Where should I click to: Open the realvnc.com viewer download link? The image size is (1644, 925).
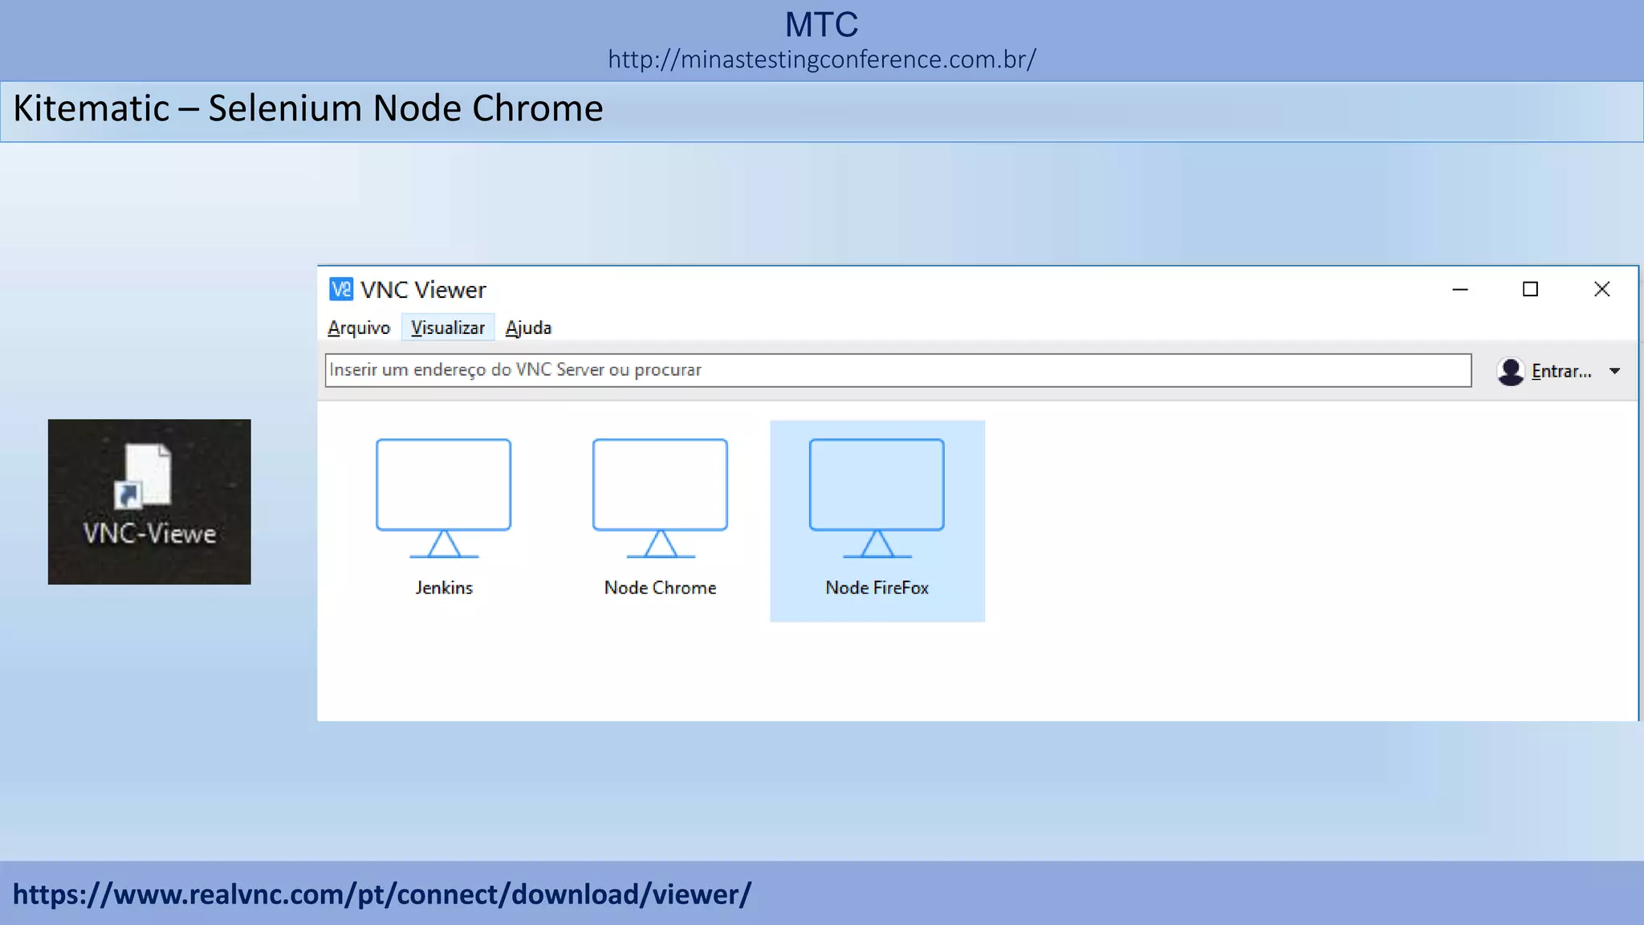click(x=382, y=894)
